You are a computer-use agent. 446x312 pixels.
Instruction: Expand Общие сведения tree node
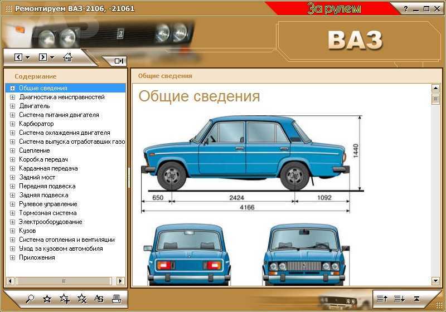click(12, 89)
